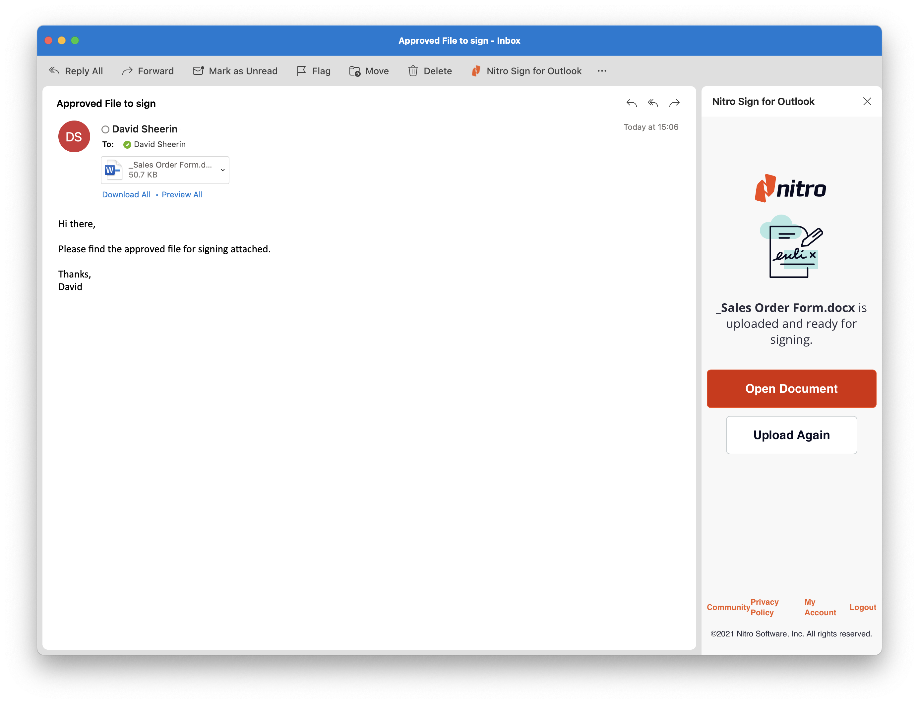
Task: Click the Reply All icon
Action: [54, 71]
